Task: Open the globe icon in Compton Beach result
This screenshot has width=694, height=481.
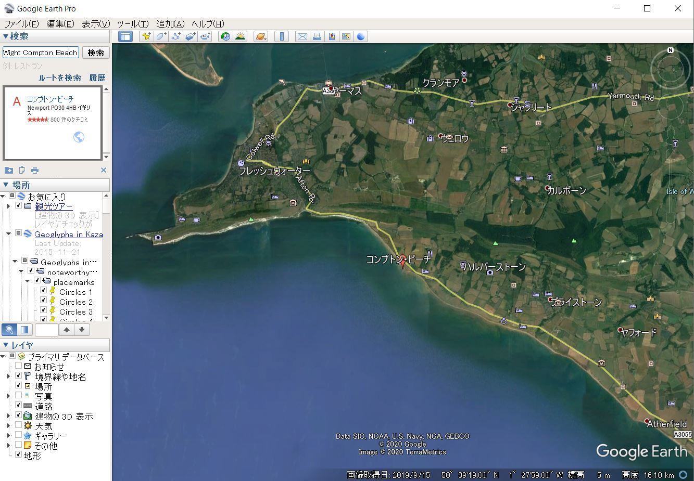Action: click(79, 137)
